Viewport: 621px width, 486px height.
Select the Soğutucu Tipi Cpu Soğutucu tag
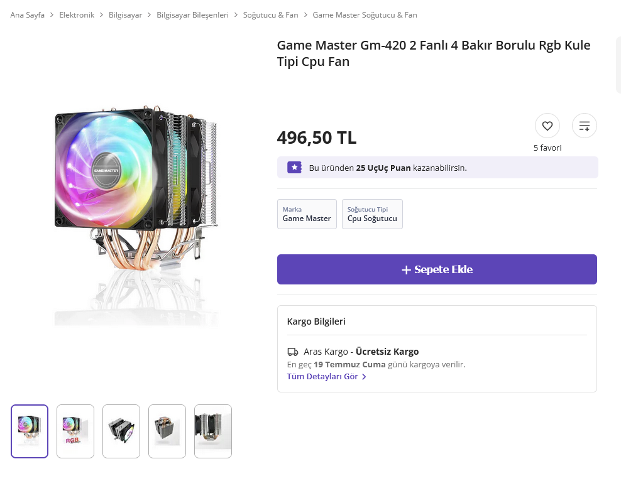tap(372, 214)
